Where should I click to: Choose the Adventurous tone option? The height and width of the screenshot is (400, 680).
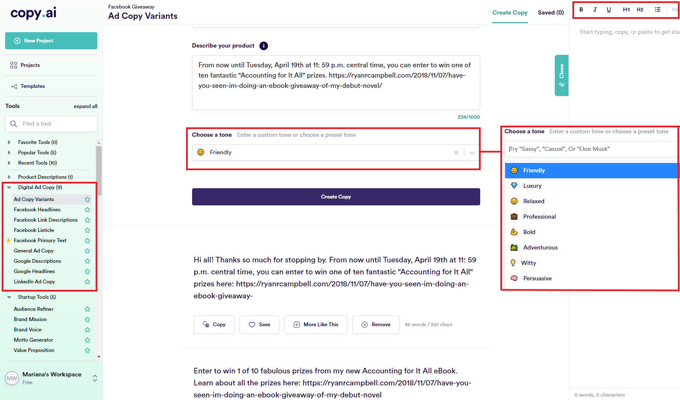coord(592,248)
